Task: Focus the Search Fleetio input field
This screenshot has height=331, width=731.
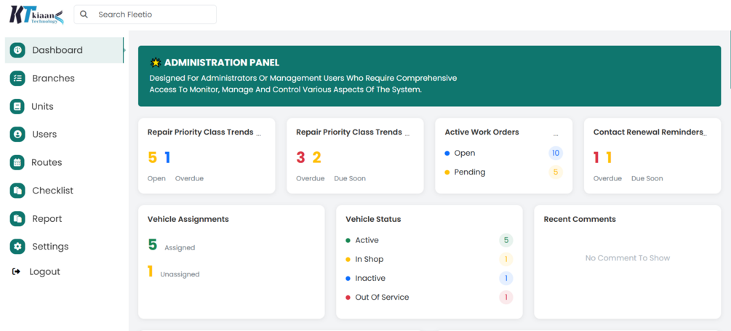Action: 153,15
